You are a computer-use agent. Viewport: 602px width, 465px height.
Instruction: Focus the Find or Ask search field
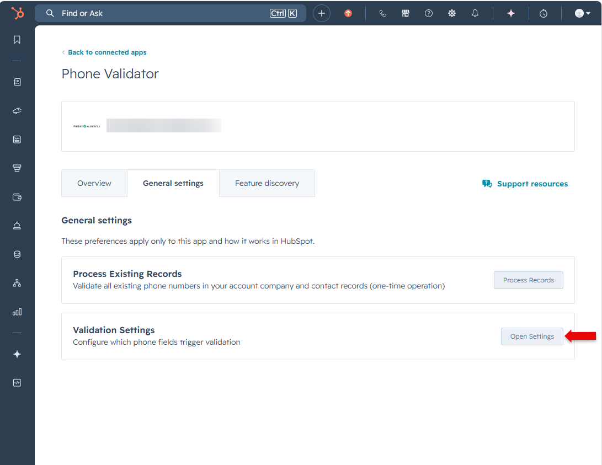171,13
